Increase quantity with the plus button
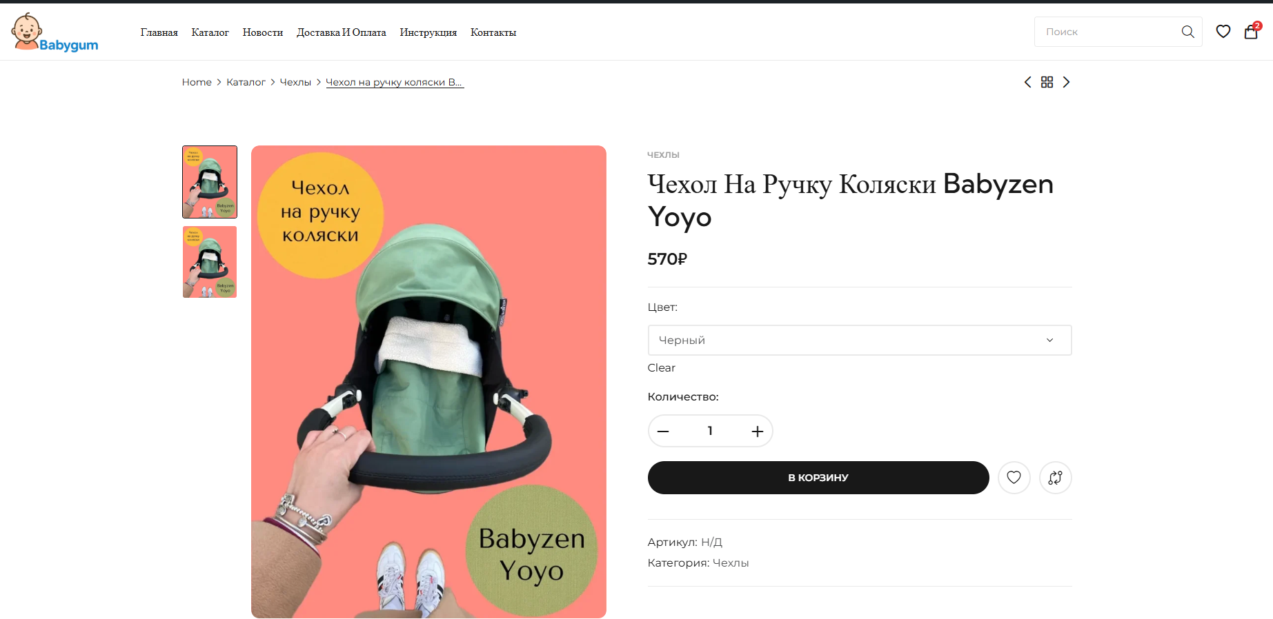1273x619 pixels. [757, 432]
